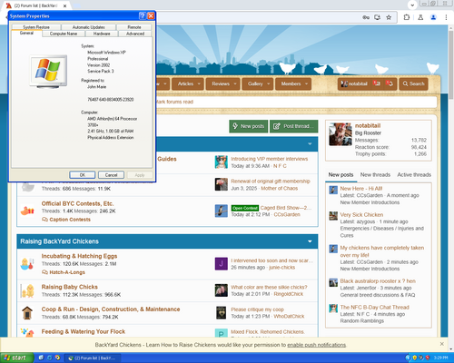This screenshot has width=454, height=363.
Task: Bookmark this page with the star icon
Action: [x=389, y=17]
